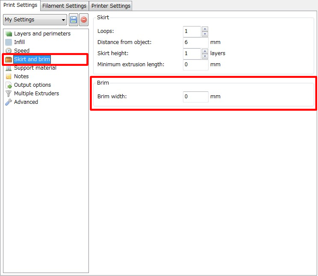Click the Advanced wrench icon
318x276 pixels.
pyautogui.click(x=9, y=102)
